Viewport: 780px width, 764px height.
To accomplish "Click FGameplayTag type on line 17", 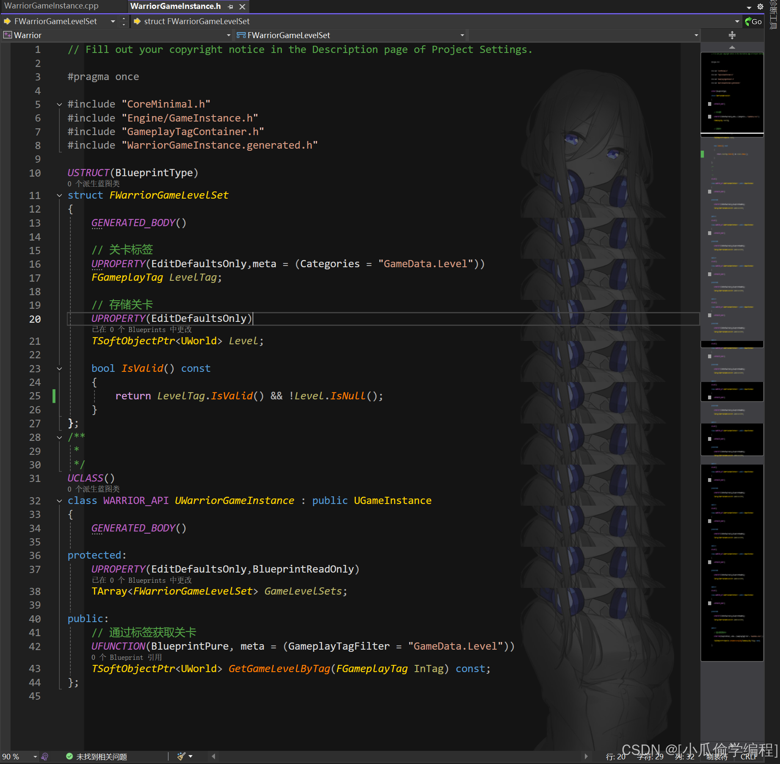I will (127, 277).
